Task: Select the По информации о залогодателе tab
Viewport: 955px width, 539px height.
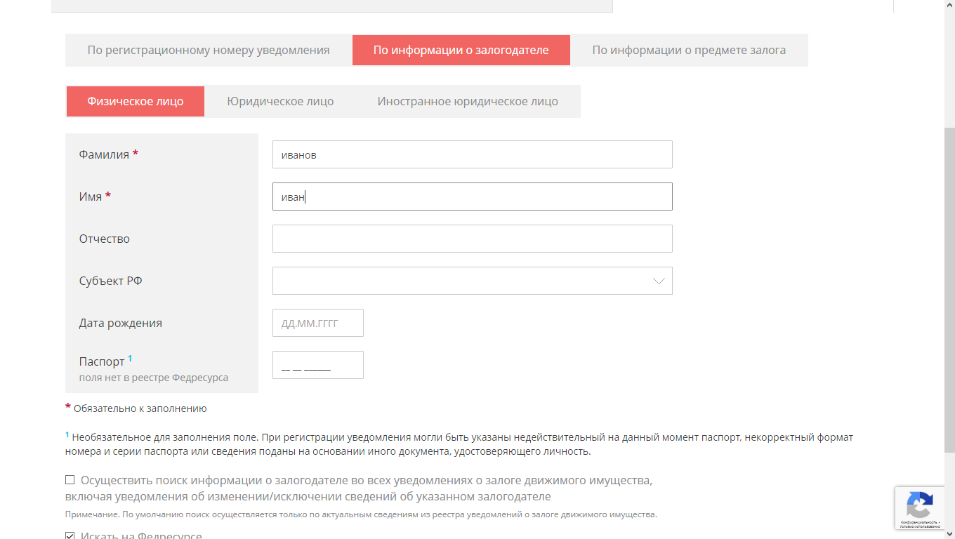Action: tap(461, 51)
